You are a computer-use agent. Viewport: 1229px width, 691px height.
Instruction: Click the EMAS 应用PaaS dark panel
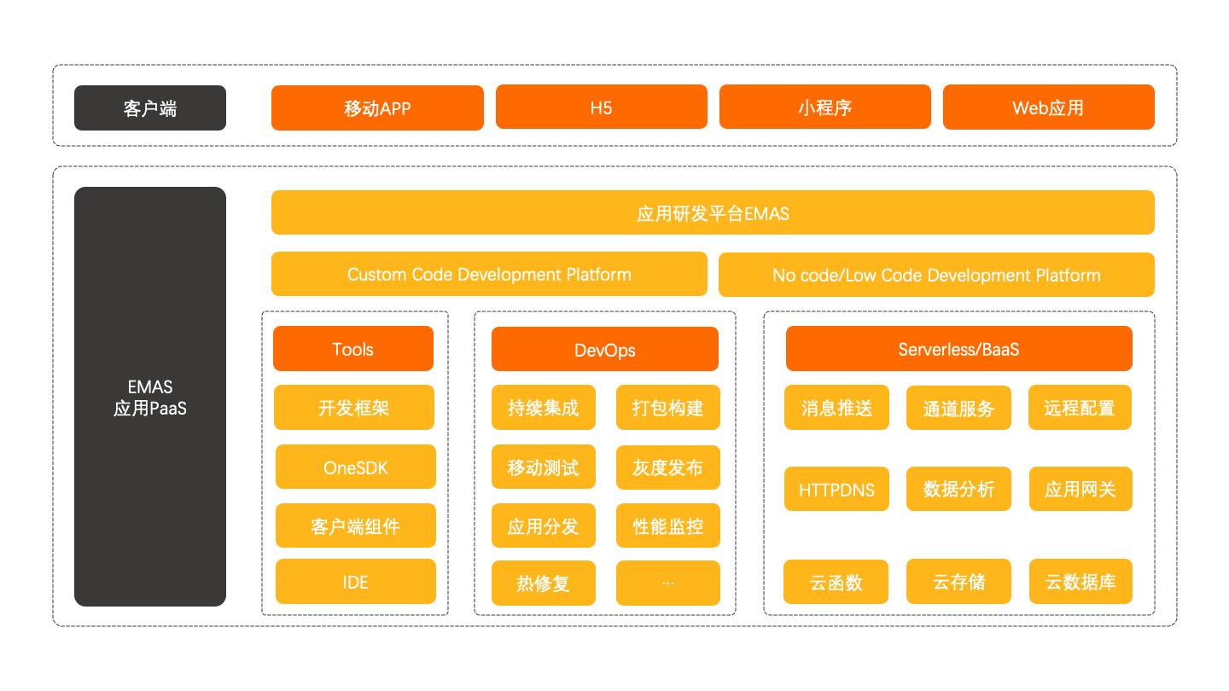point(150,398)
